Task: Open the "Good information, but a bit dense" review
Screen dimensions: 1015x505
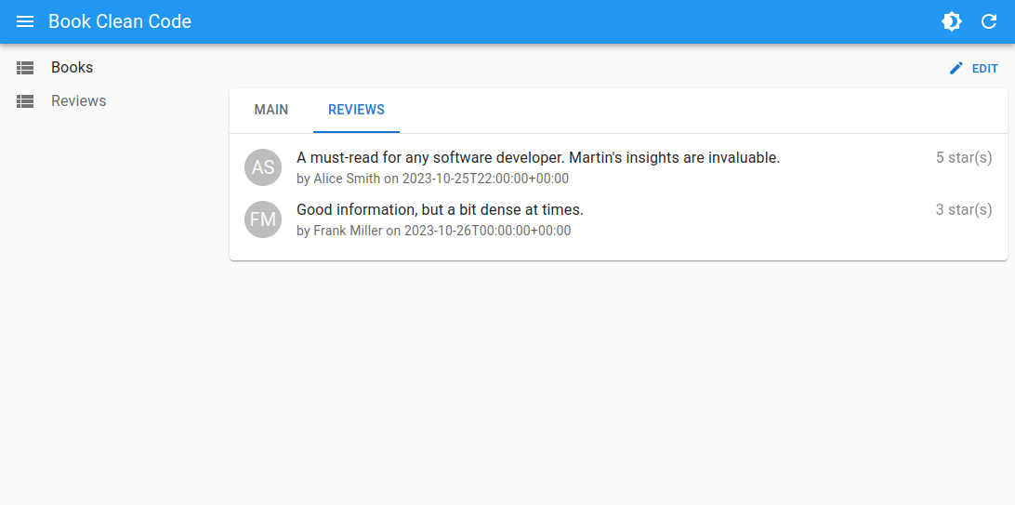Action: pos(440,210)
